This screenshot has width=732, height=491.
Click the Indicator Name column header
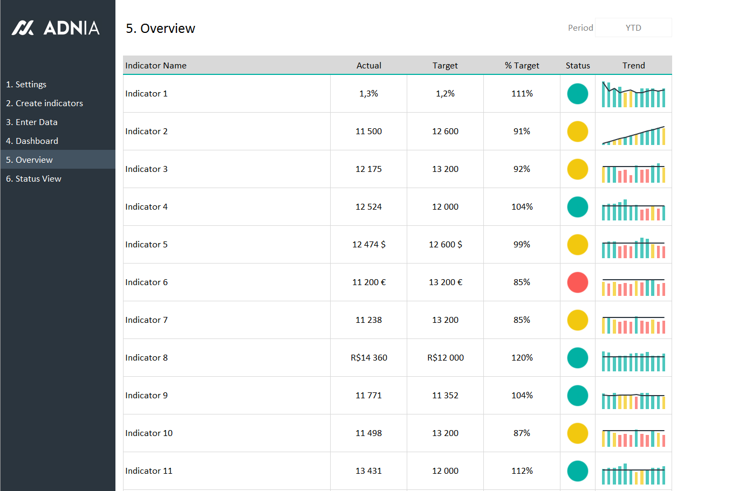(x=156, y=66)
